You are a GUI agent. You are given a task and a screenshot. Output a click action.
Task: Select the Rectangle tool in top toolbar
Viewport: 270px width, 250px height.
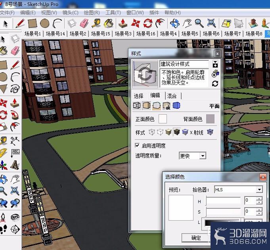coord(33,23)
